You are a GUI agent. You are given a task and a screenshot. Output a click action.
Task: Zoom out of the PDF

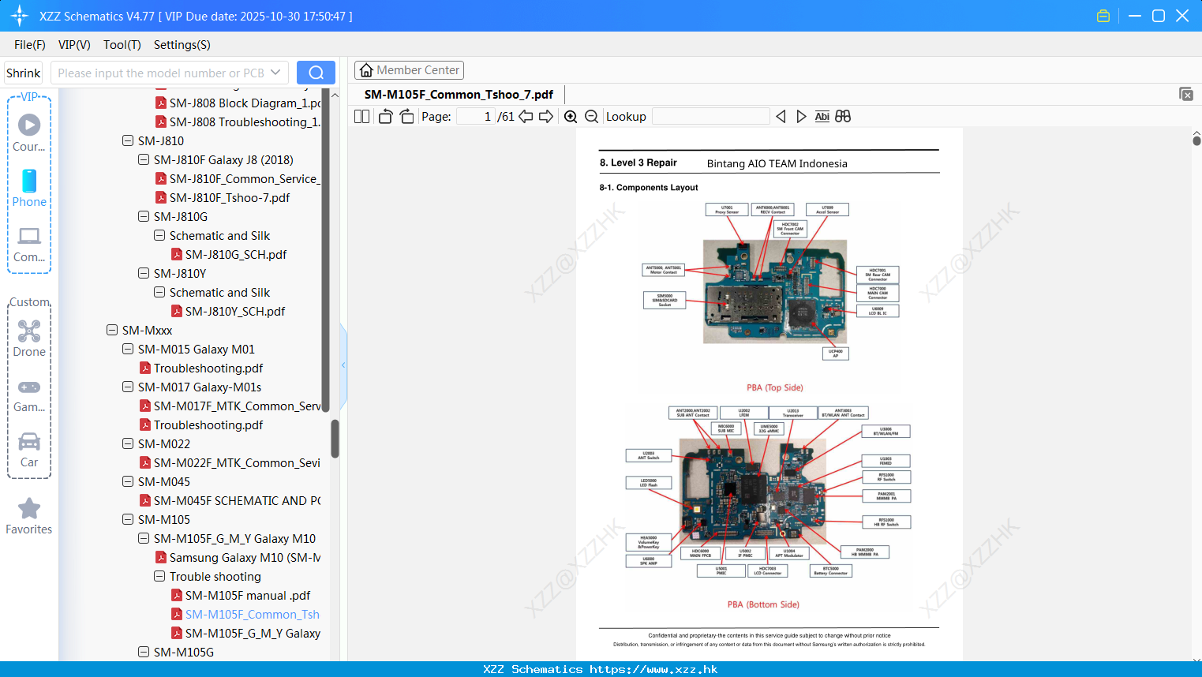pos(591,116)
